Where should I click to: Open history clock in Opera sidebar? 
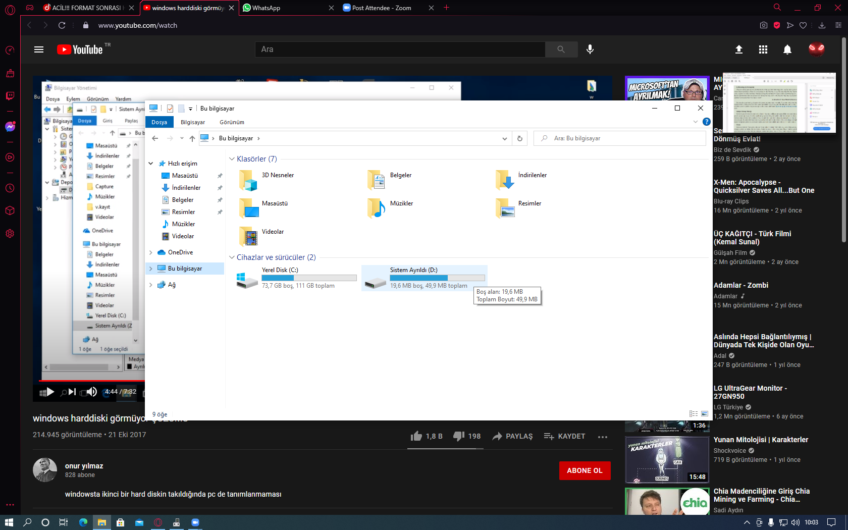point(10,188)
